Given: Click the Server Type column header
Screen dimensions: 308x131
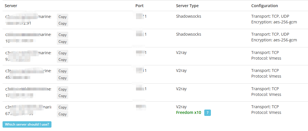Looking at the screenshot, I should pos(187,6).
